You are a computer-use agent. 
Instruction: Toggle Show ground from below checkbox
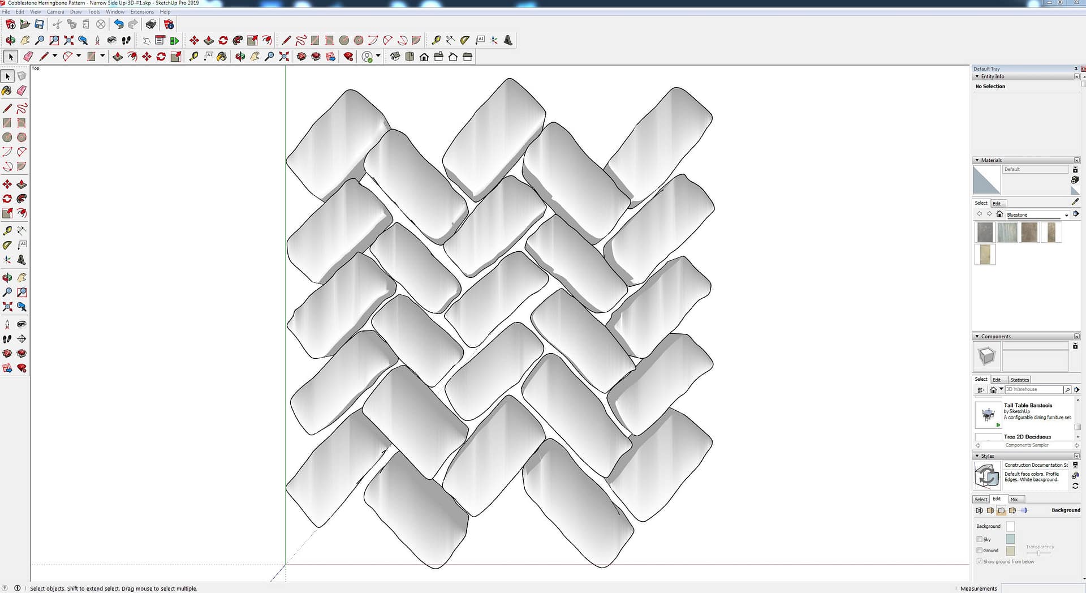point(979,562)
